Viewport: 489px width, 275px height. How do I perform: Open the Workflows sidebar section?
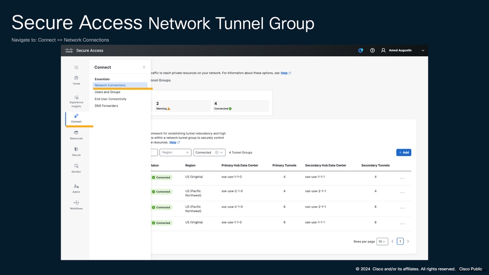point(76,205)
